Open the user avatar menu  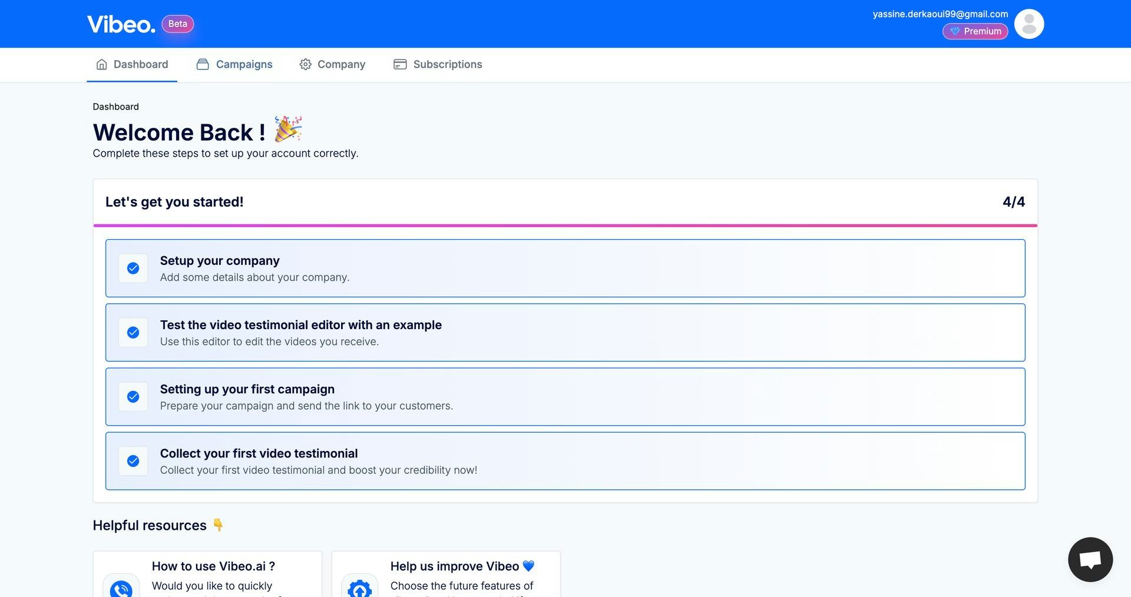(x=1029, y=24)
